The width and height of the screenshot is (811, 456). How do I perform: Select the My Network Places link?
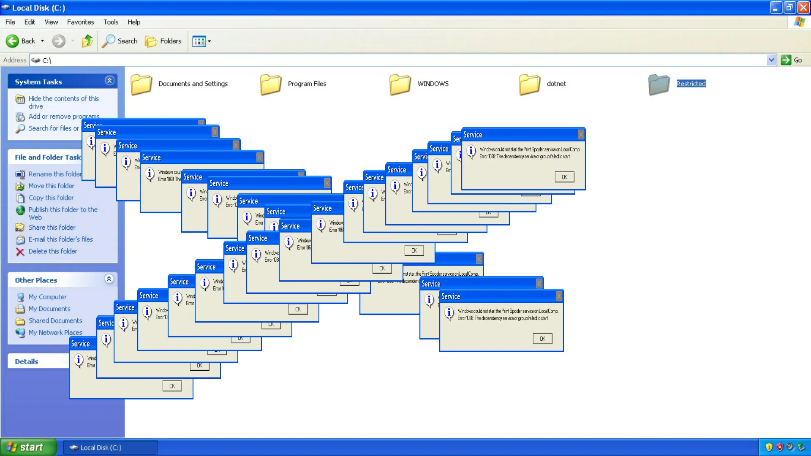pos(55,332)
